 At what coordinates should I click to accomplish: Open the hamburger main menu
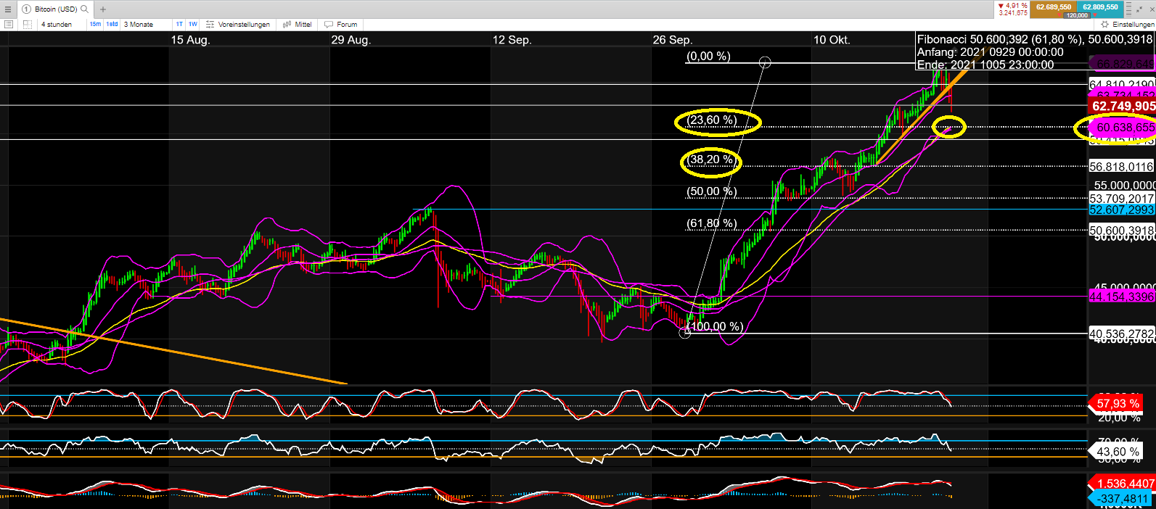pyautogui.click(x=8, y=9)
